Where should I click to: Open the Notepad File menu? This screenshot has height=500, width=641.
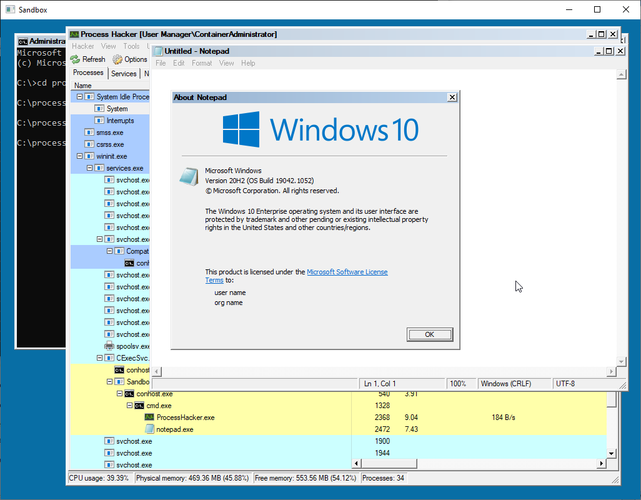(x=161, y=63)
